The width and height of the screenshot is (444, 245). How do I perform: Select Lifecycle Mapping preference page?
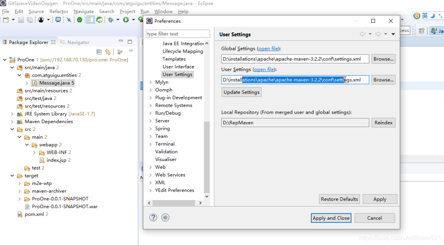click(183, 51)
